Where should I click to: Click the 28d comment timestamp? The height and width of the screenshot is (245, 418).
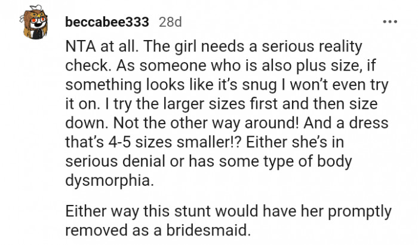170,22
